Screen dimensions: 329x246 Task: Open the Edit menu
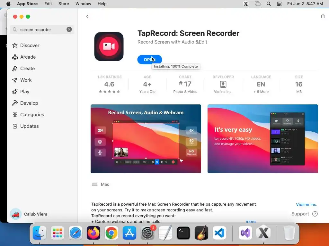(48, 4)
